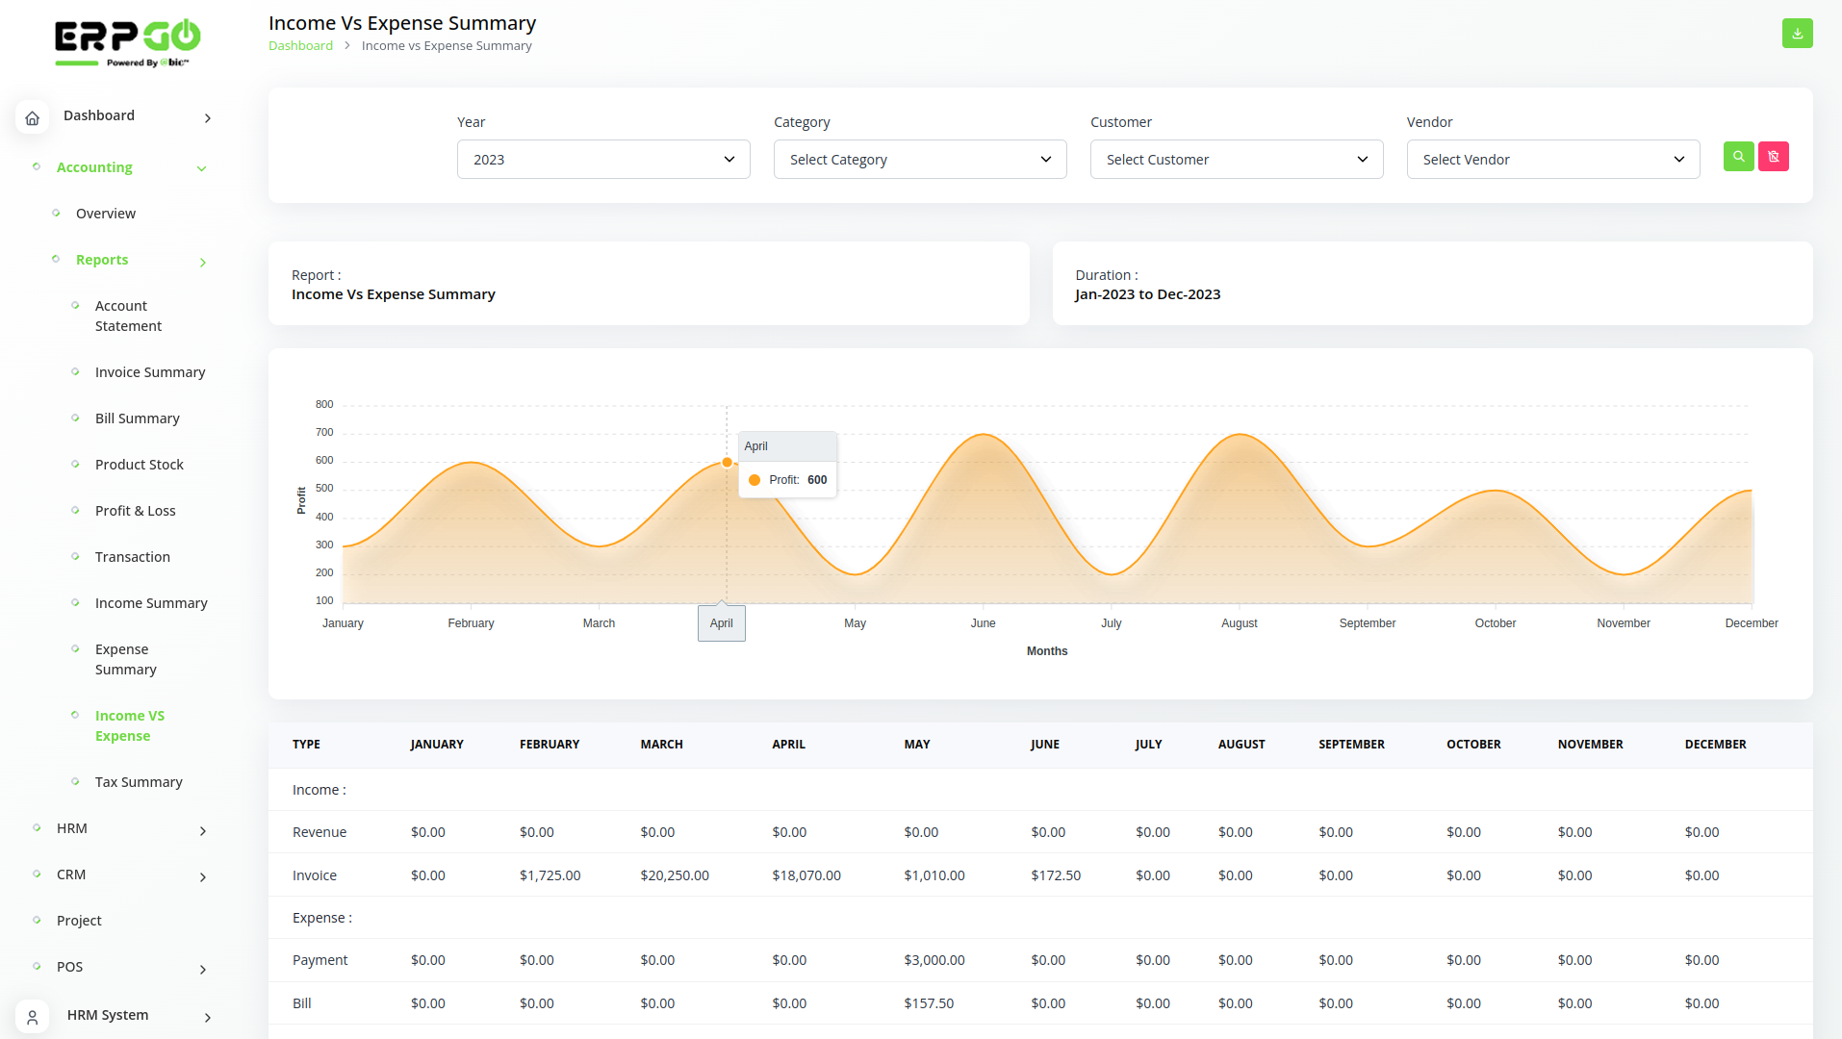Open the Overview page under Accounting
Screen dimensions: 1842x1039
106,214
